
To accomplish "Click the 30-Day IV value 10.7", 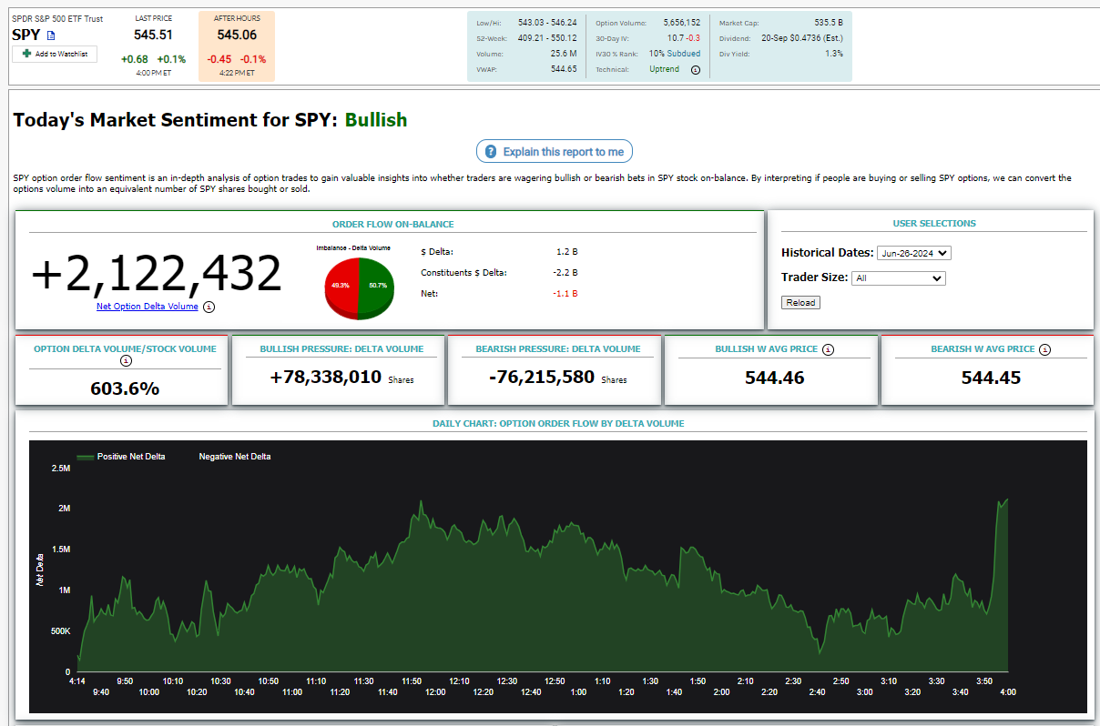I will [x=675, y=38].
